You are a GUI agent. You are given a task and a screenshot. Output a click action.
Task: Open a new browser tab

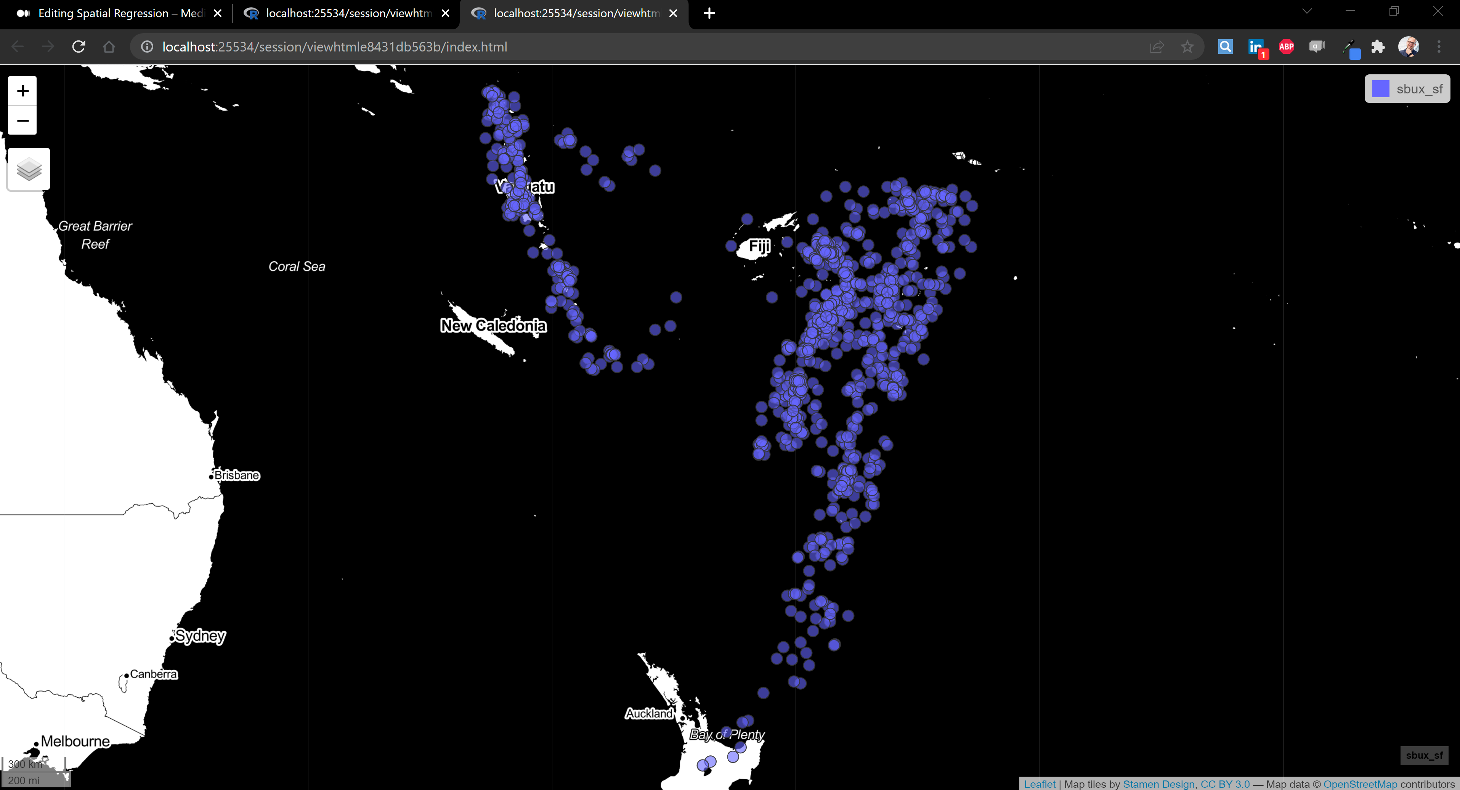pos(709,13)
